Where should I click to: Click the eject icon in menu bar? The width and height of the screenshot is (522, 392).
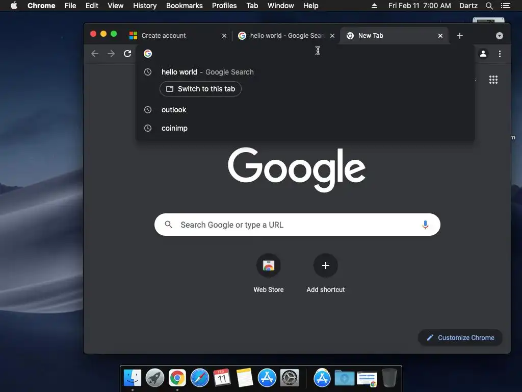coord(374,6)
